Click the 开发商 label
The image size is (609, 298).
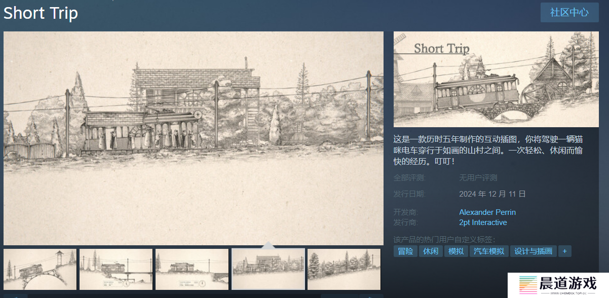(406, 212)
